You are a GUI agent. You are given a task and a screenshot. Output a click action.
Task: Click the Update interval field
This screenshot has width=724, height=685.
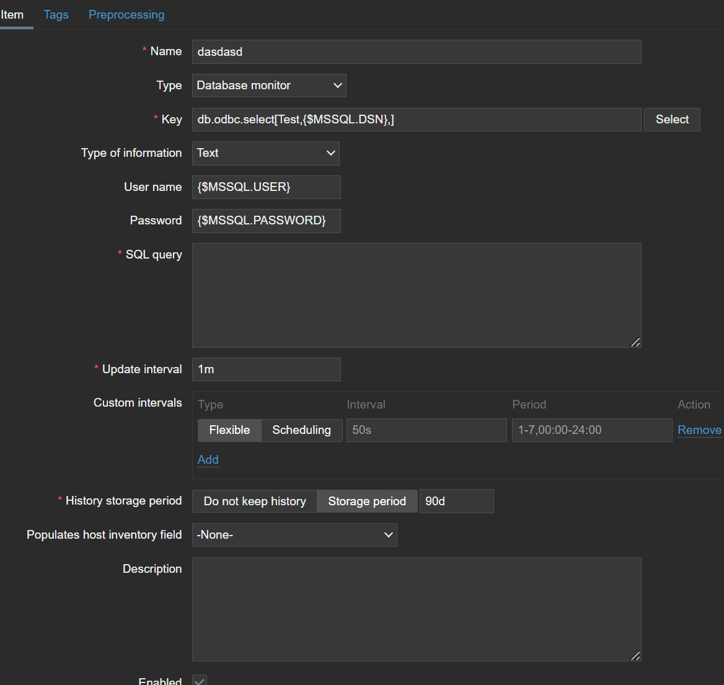(x=266, y=369)
